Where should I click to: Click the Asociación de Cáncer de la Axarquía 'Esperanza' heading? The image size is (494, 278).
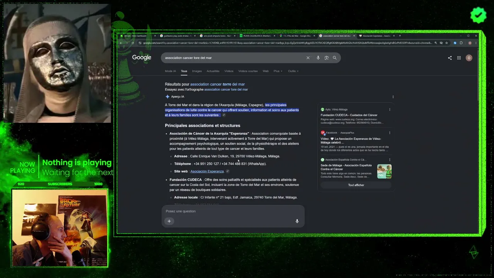tap(209, 134)
